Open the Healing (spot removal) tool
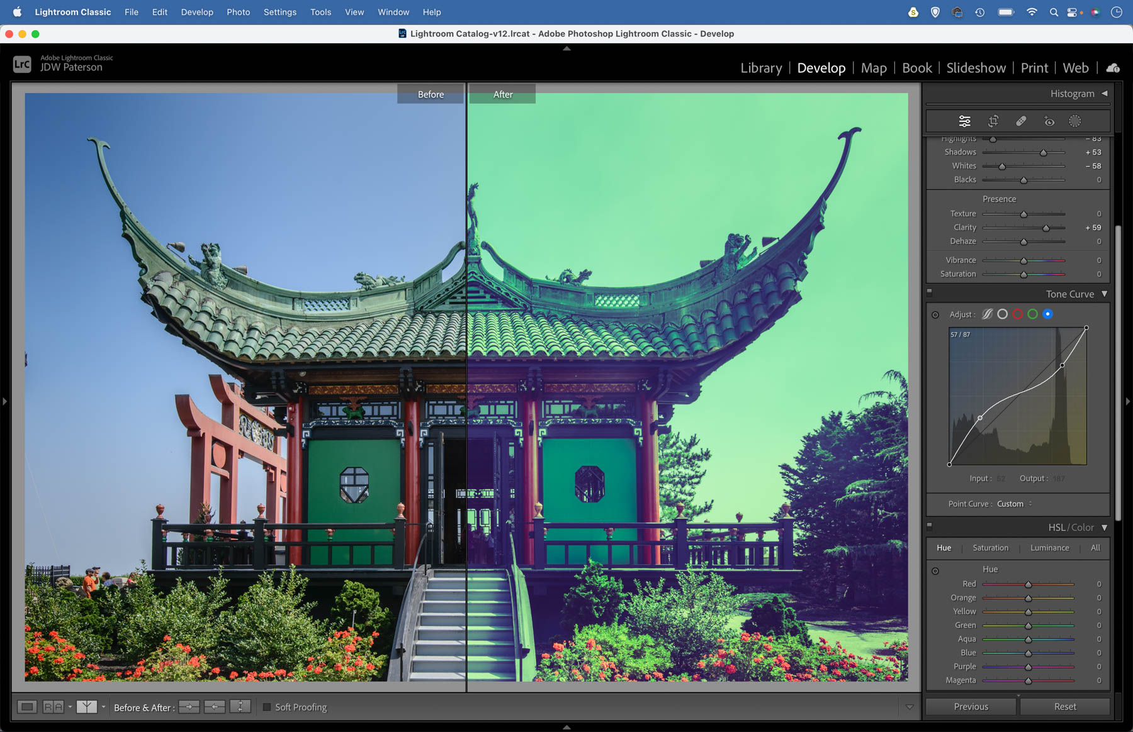The width and height of the screenshot is (1133, 732). pyautogui.click(x=1021, y=121)
